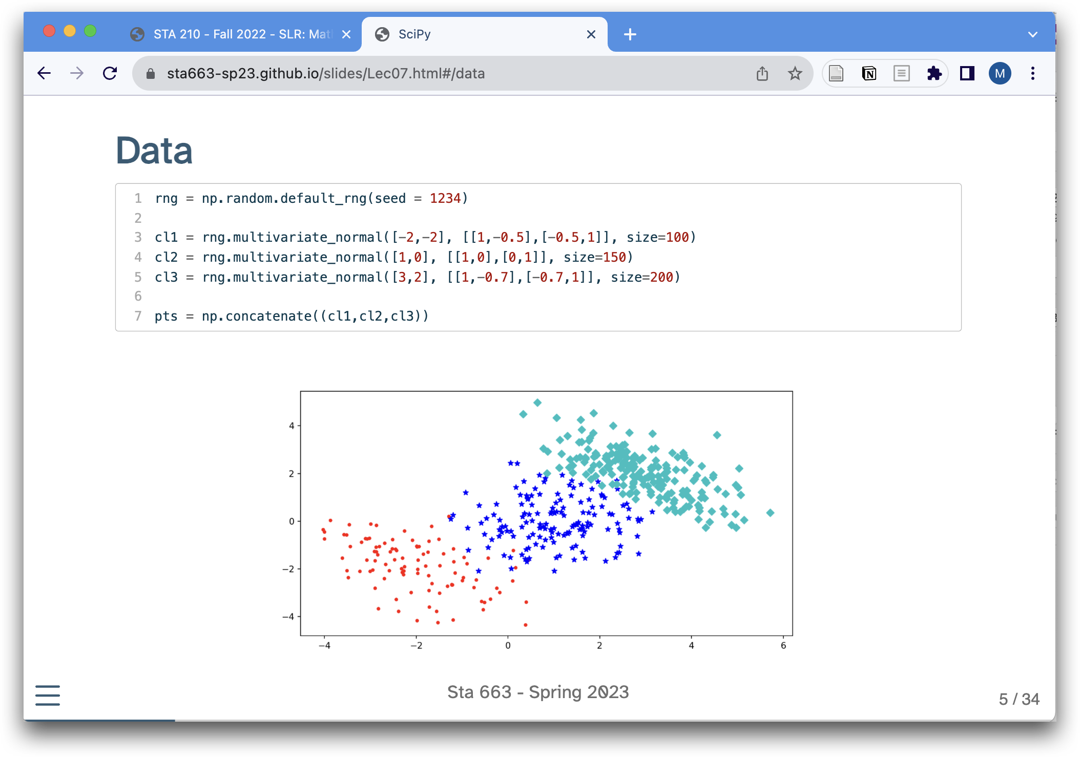Viewport: 1080px width, 757px height.
Task: Bookmark this page with the star
Action: coord(795,74)
